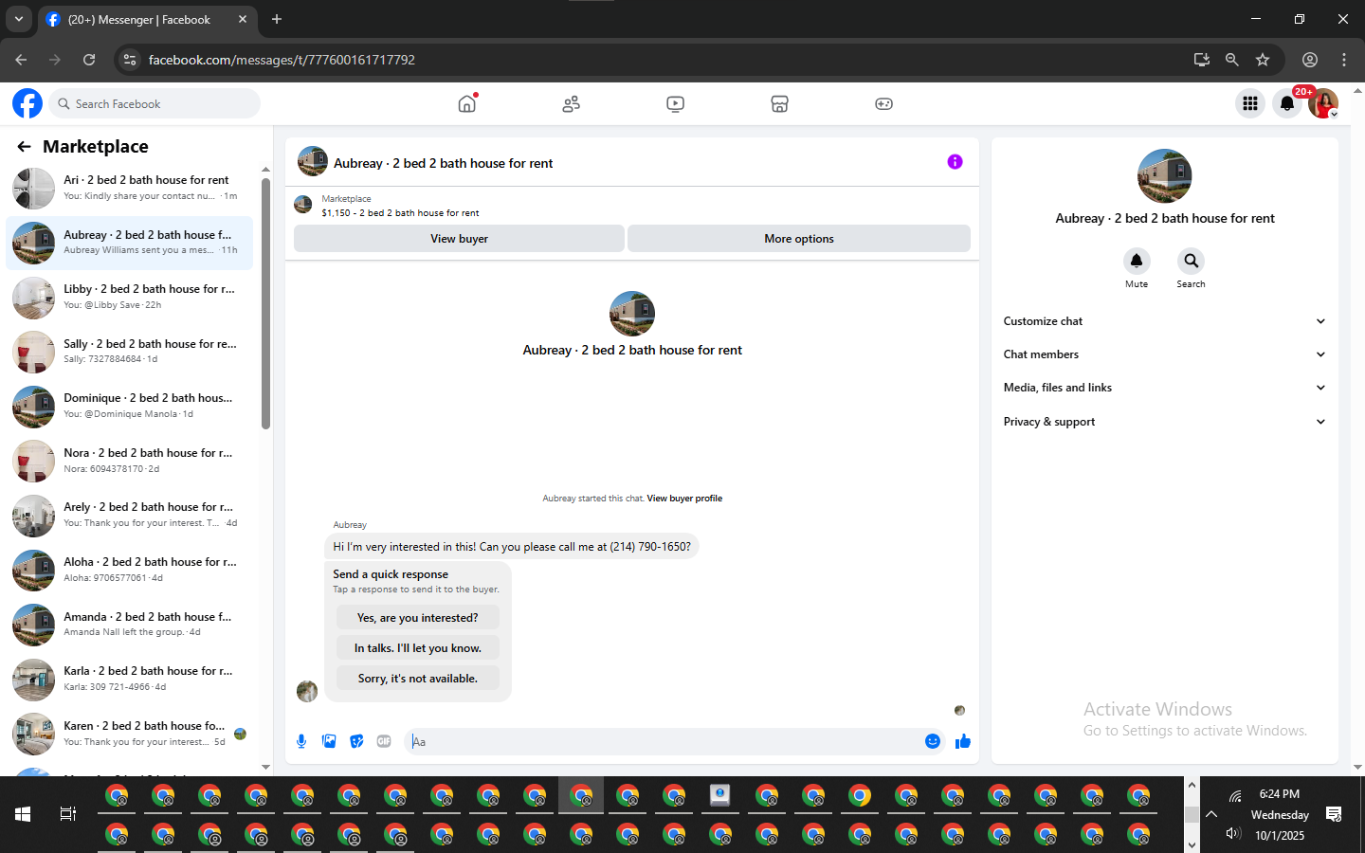This screenshot has width=1365, height=853.
Task: Select the Aubreay conversation in the list
Action: pyautogui.click(x=130, y=243)
